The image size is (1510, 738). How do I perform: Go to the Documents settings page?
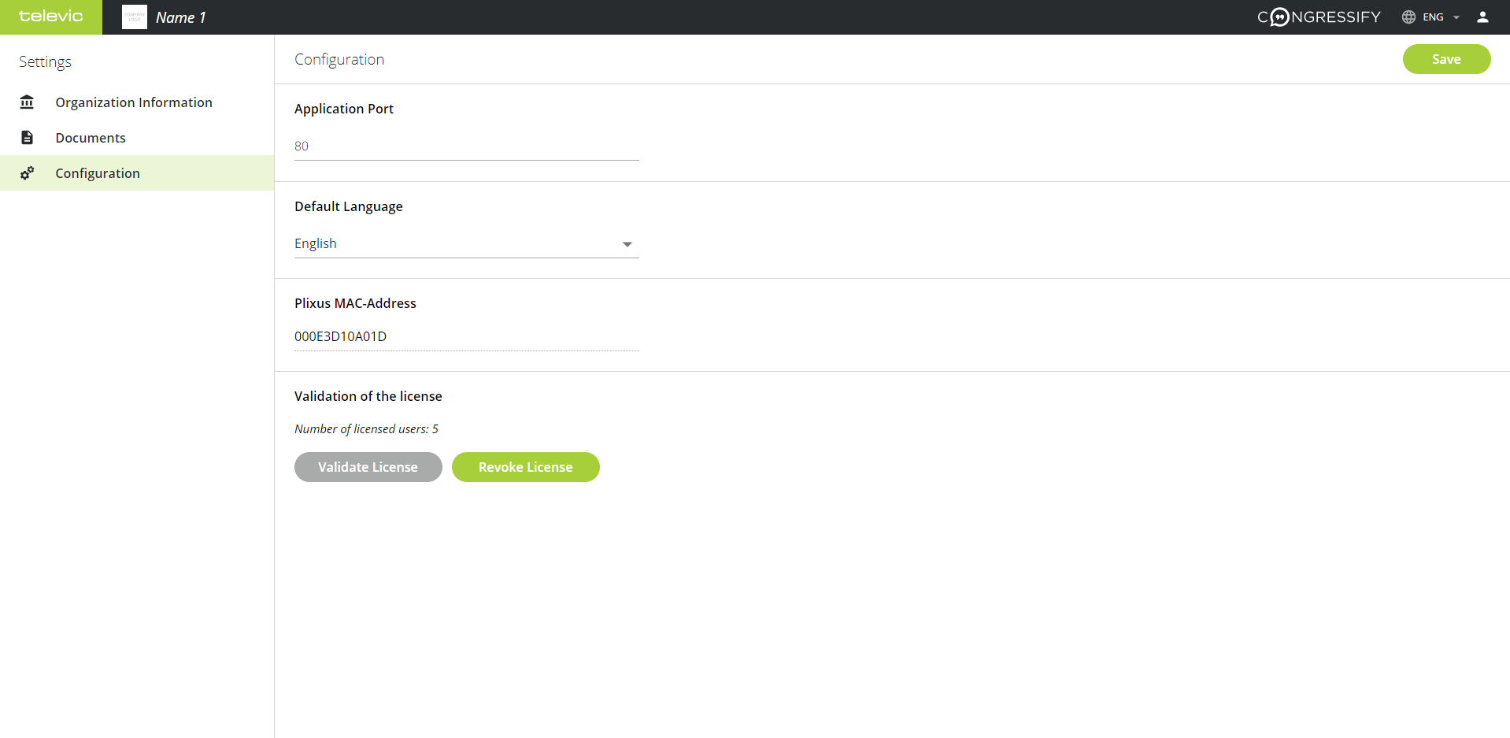[x=91, y=138]
